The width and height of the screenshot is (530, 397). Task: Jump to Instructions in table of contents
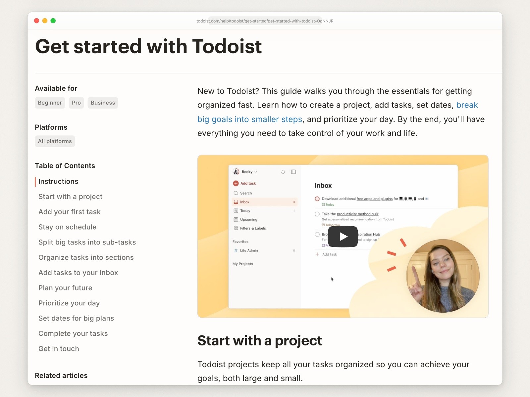pyautogui.click(x=58, y=181)
